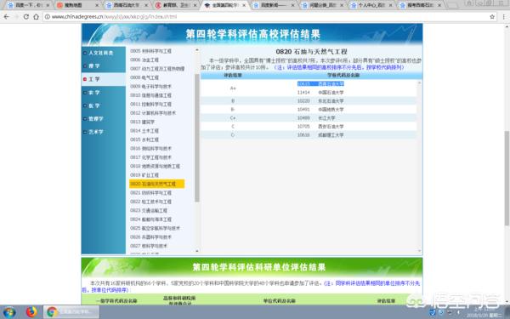
Task: Click page vertical scrollbar thumb
Action: 507,178
